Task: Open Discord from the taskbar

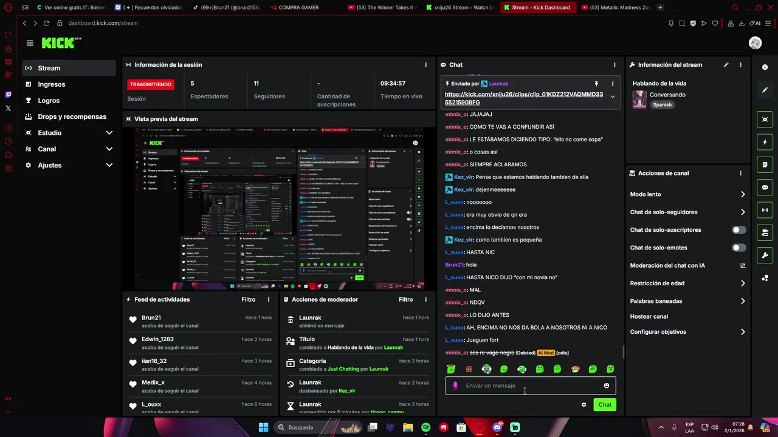Action: coord(497,427)
